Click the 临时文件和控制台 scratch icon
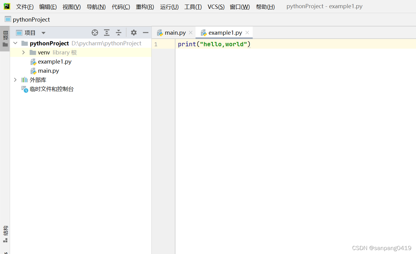Viewport: 416px width, 254px height. [25, 89]
